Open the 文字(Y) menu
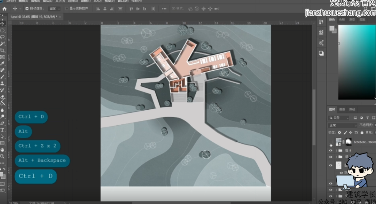Screen dimensions: 376x204 [60, 1]
